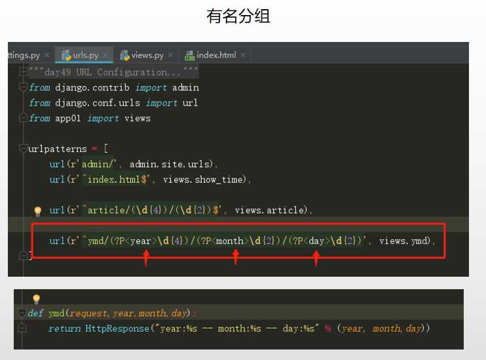The height and width of the screenshot is (360, 486).
Task: Expand the folded day49 URL Configuration docstring
Action: (23, 72)
